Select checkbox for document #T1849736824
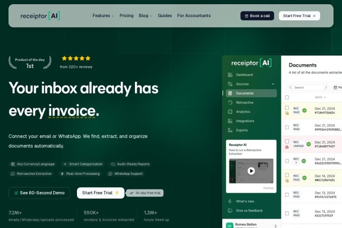The width and height of the screenshot is (342, 228). (287, 107)
